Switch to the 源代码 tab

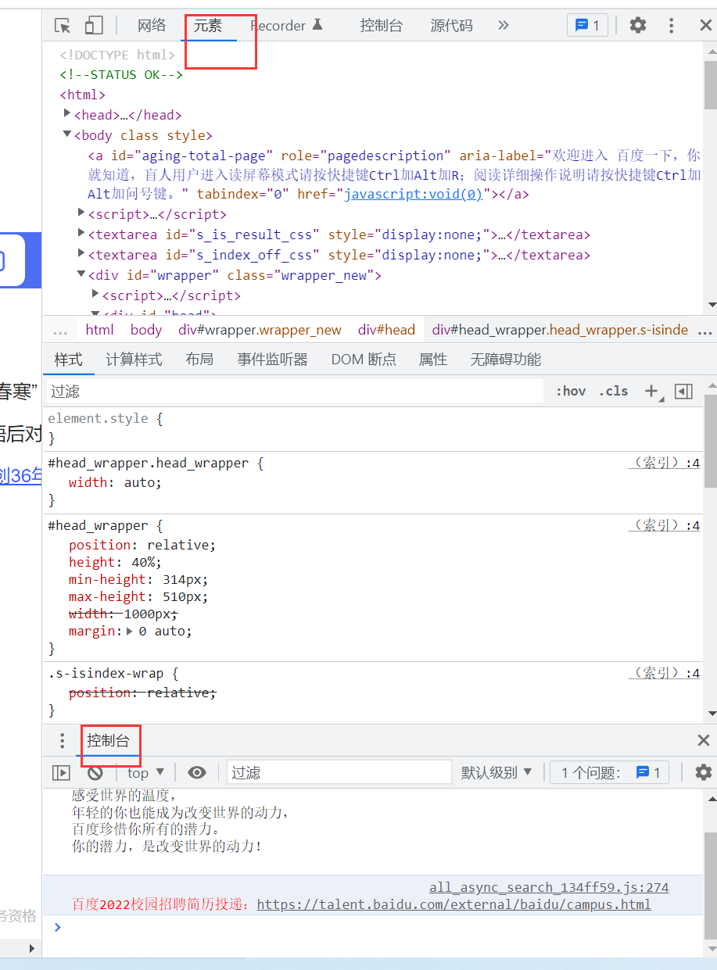click(452, 26)
